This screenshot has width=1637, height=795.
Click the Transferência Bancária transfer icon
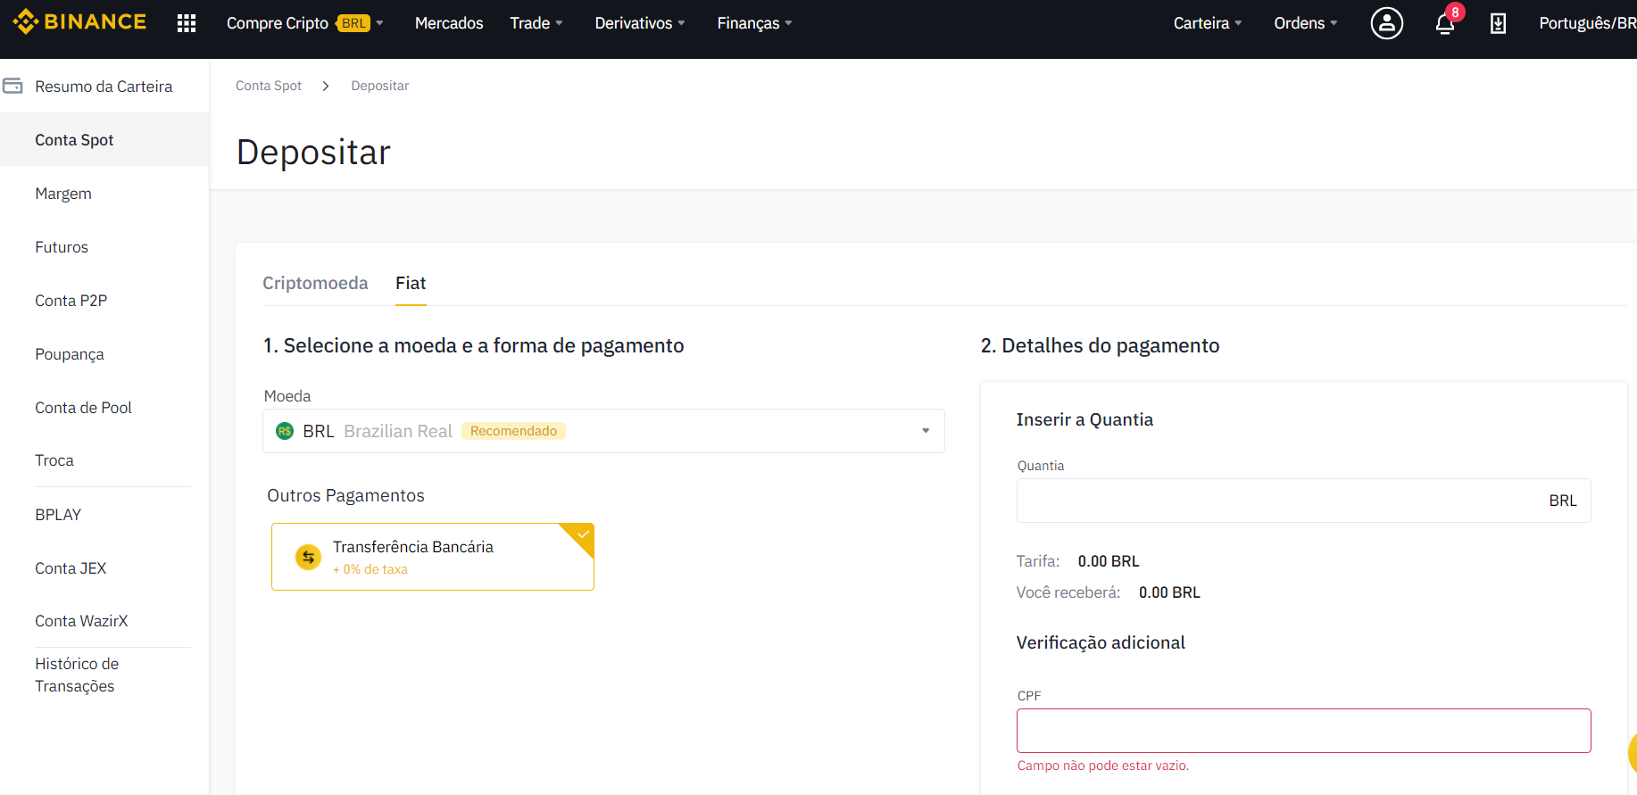[308, 557]
